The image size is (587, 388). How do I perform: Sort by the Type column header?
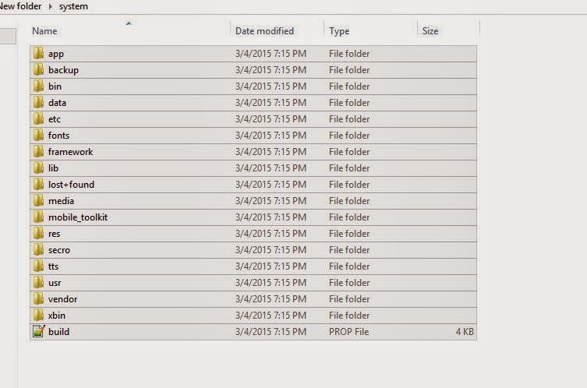coord(339,31)
